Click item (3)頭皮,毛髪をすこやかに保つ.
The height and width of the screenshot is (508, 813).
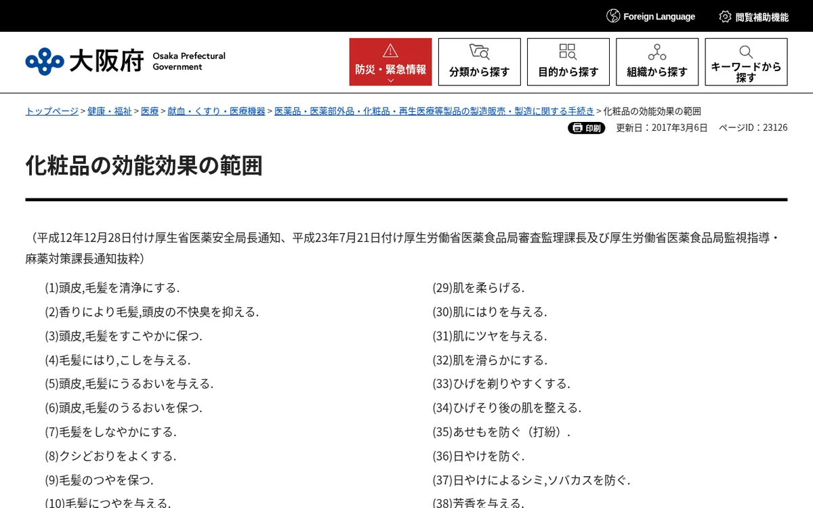click(123, 336)
